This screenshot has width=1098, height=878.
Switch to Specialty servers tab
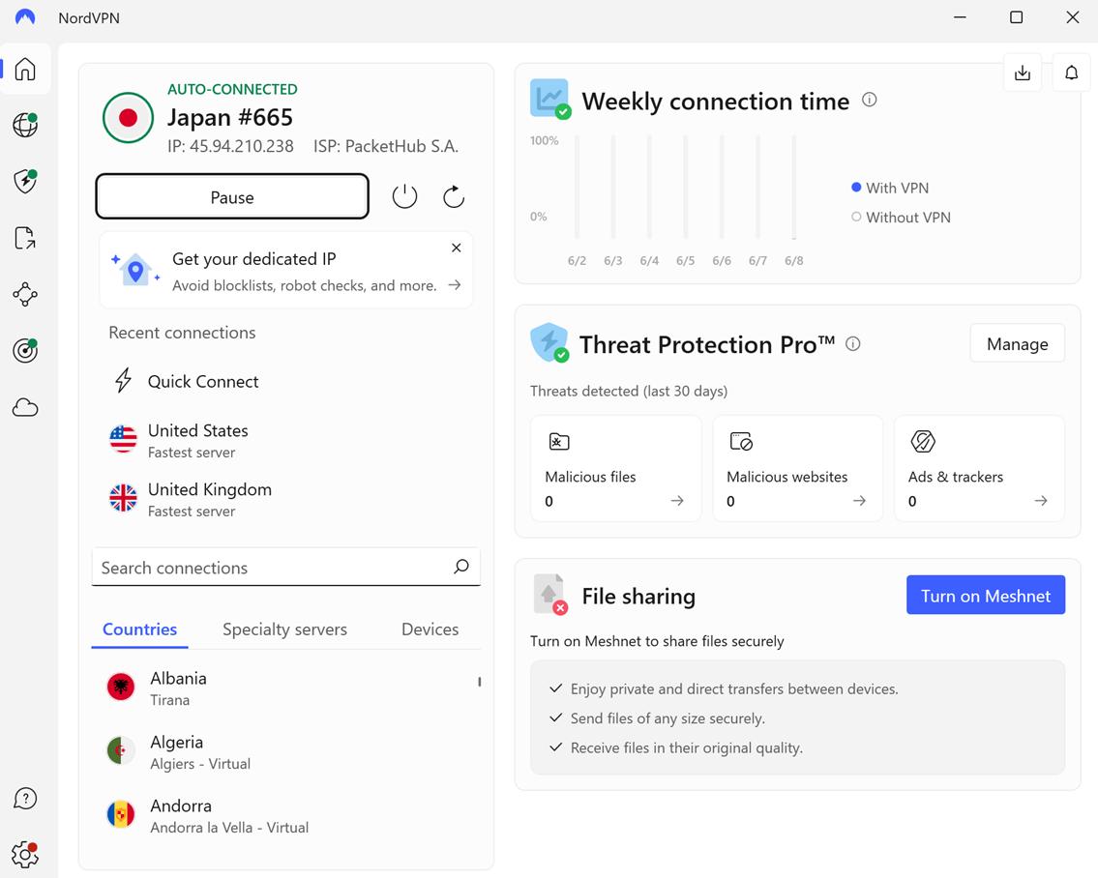[x=284, y=629]
